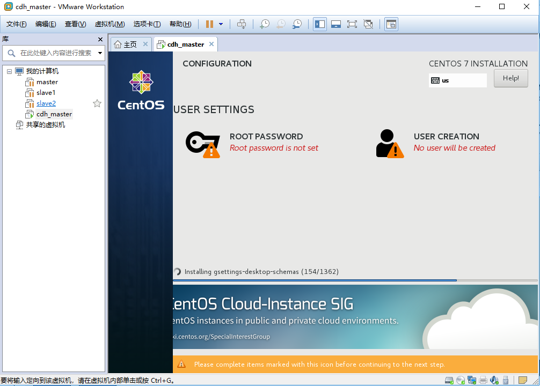Enter full screen mode
The height and width of the screenshot is (386, 540).
[x=352, y=24]
